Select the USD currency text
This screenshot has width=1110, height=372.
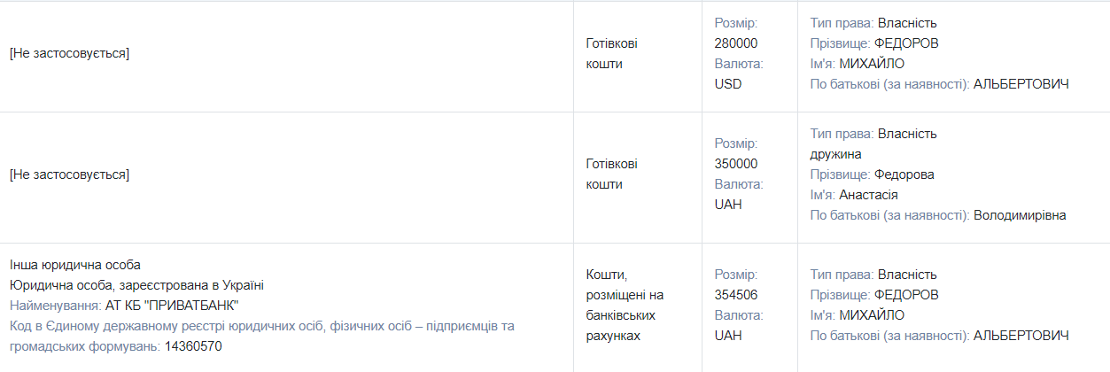click(x=728, y=84)
